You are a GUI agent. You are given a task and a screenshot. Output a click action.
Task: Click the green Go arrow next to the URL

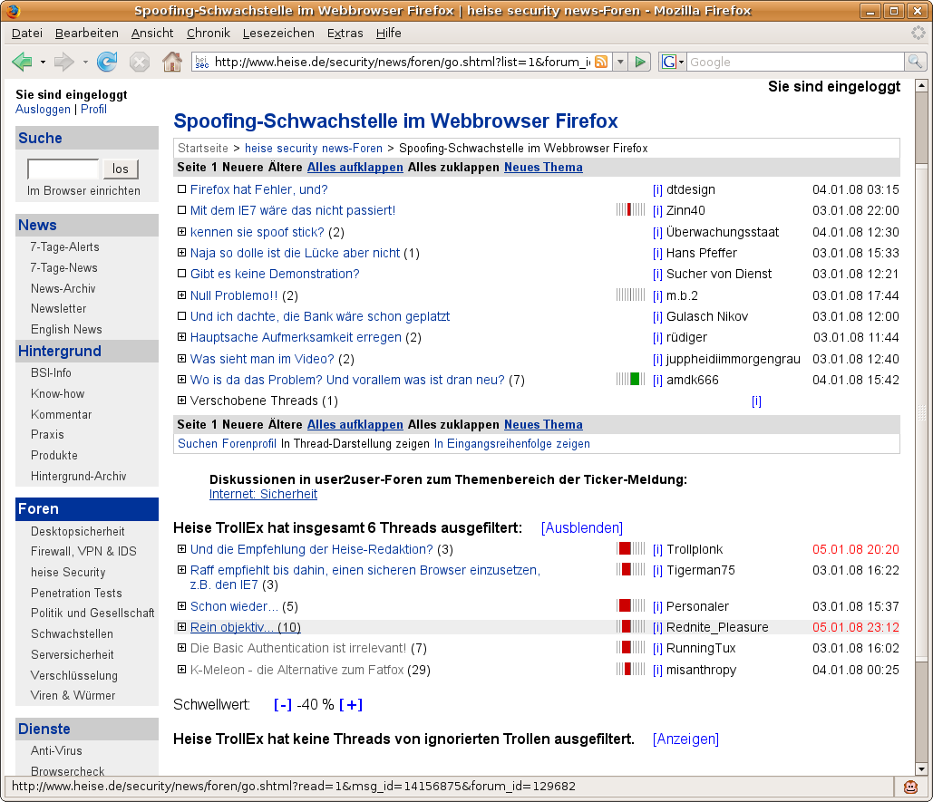coord(640,62)
